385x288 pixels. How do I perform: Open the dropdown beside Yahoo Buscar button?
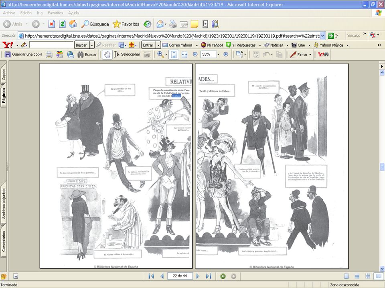(92, 45)
